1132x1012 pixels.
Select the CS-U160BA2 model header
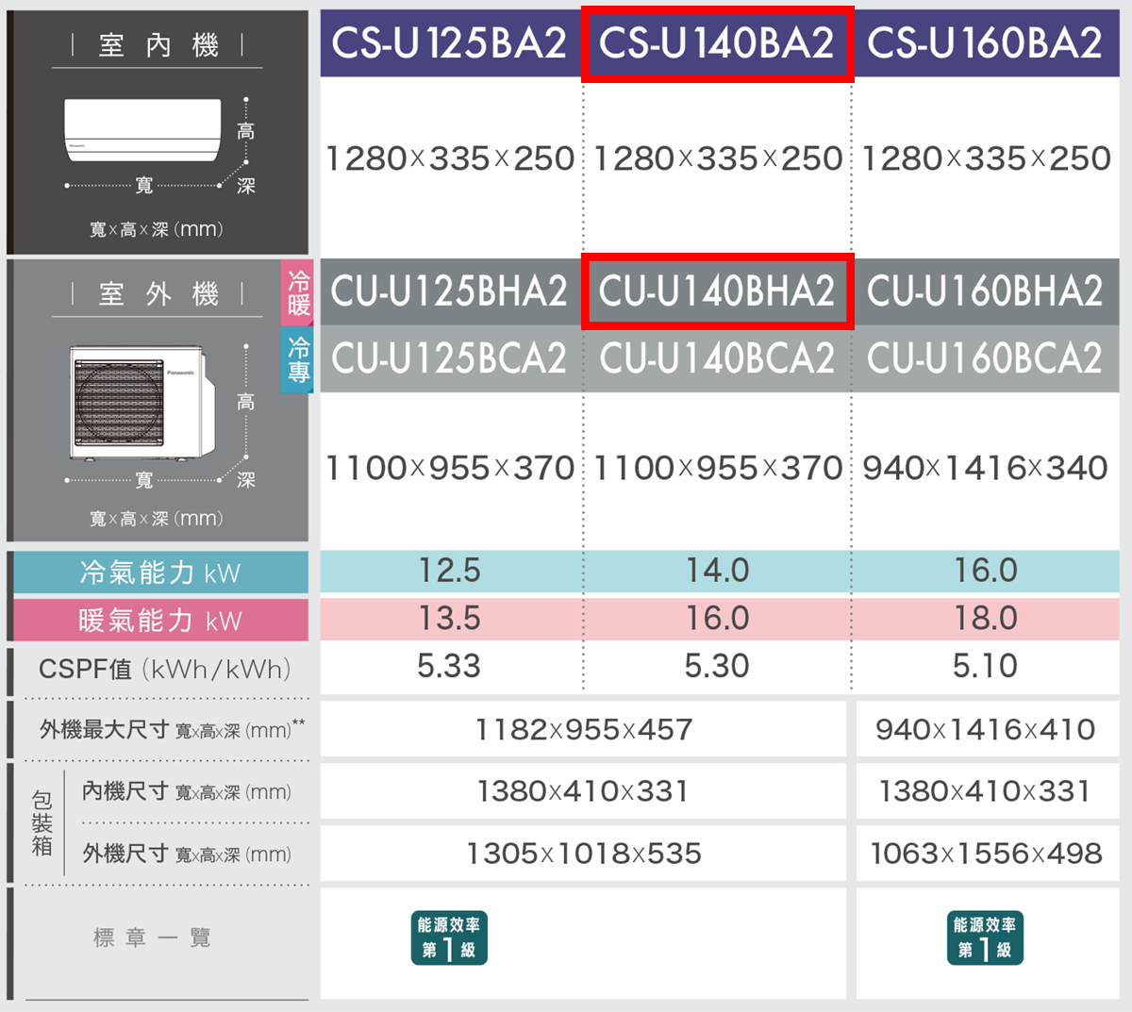(985, 43)
